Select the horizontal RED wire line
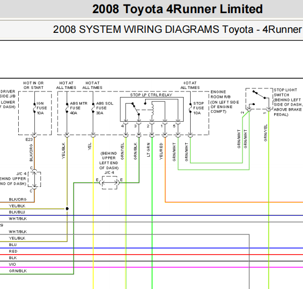This screenshot has height=289, width=303. pyautogui.click(x=152, y=255)
